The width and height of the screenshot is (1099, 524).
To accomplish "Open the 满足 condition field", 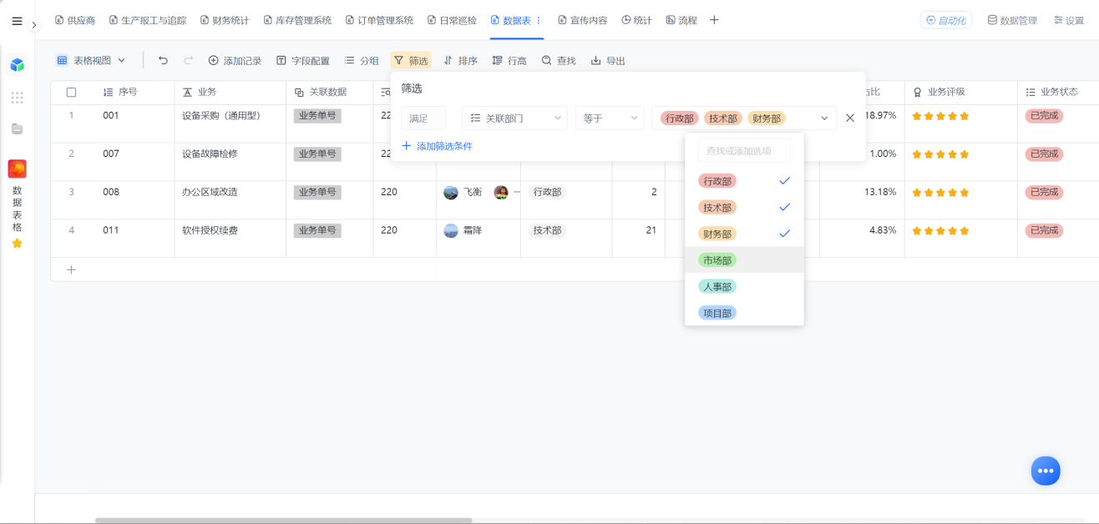I will [x=423, y=118].
